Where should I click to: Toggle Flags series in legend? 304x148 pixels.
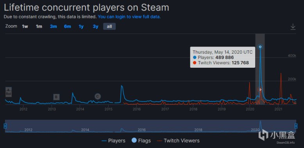coord(141,141)
